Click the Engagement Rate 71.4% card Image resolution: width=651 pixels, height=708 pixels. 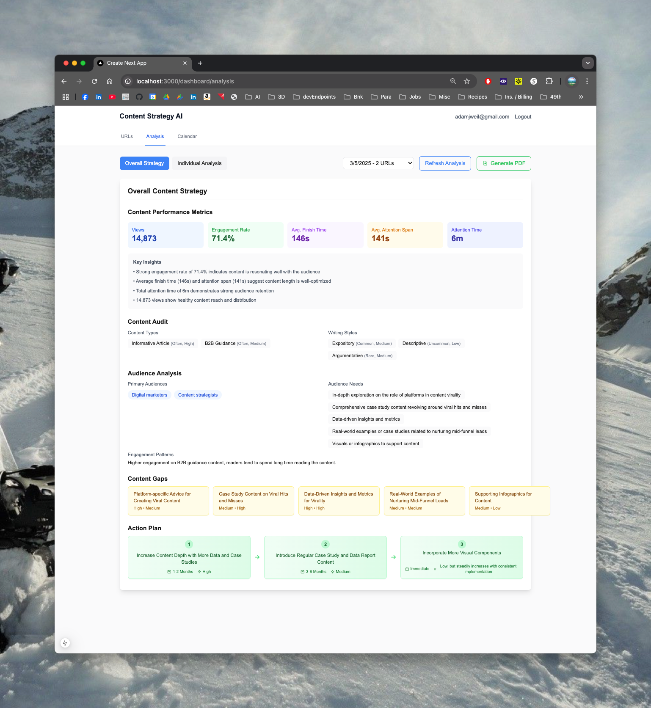(x=246, y=235)
